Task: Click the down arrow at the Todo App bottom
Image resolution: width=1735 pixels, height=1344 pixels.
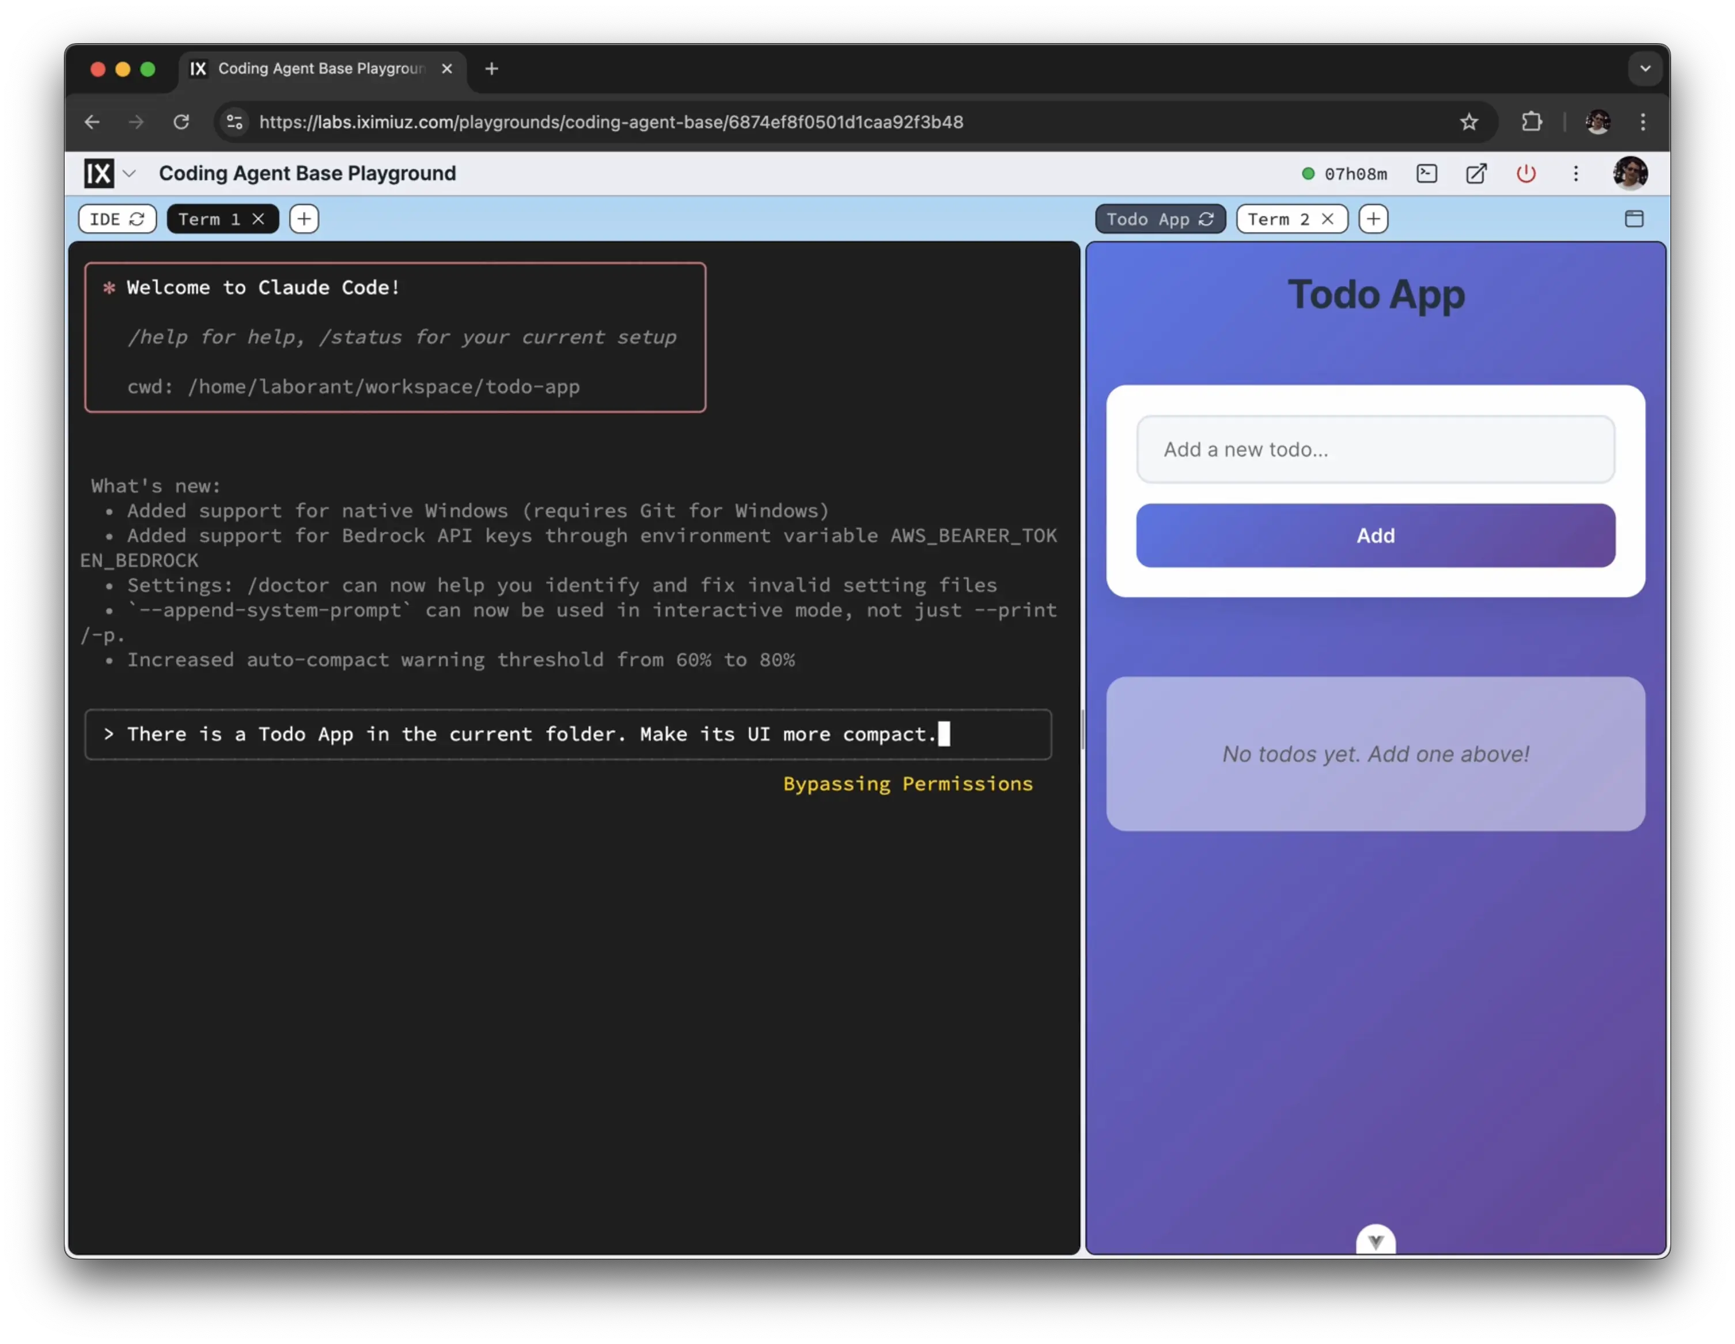Action: (x=1375, y=1240)
